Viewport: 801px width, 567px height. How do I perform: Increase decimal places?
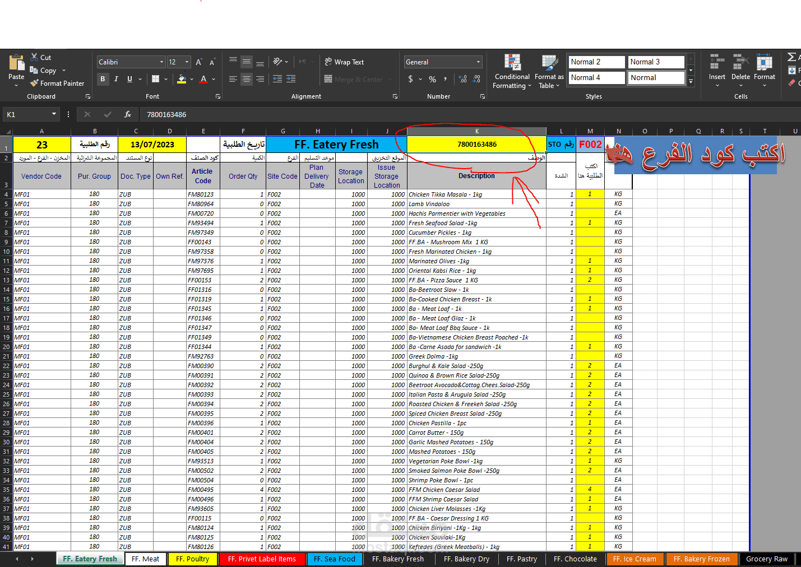click(462, 79)
